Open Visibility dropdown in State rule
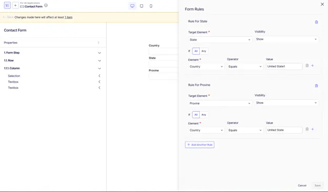 (286, 39)
